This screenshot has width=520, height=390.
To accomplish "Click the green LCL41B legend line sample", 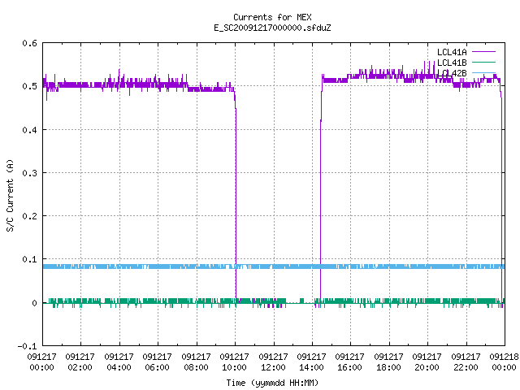I will point(483,62).
